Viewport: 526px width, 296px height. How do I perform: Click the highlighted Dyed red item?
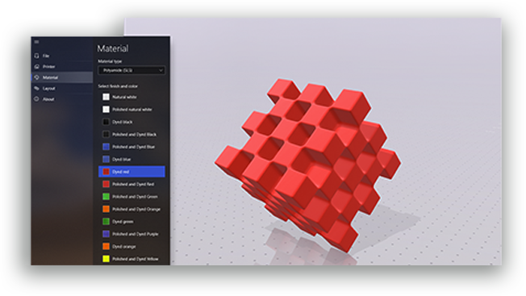131,171
